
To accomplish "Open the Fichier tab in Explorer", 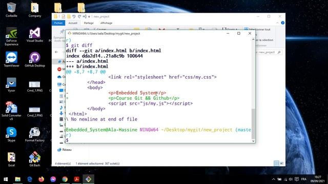I will pyautogui.click(x=58, y=23).
